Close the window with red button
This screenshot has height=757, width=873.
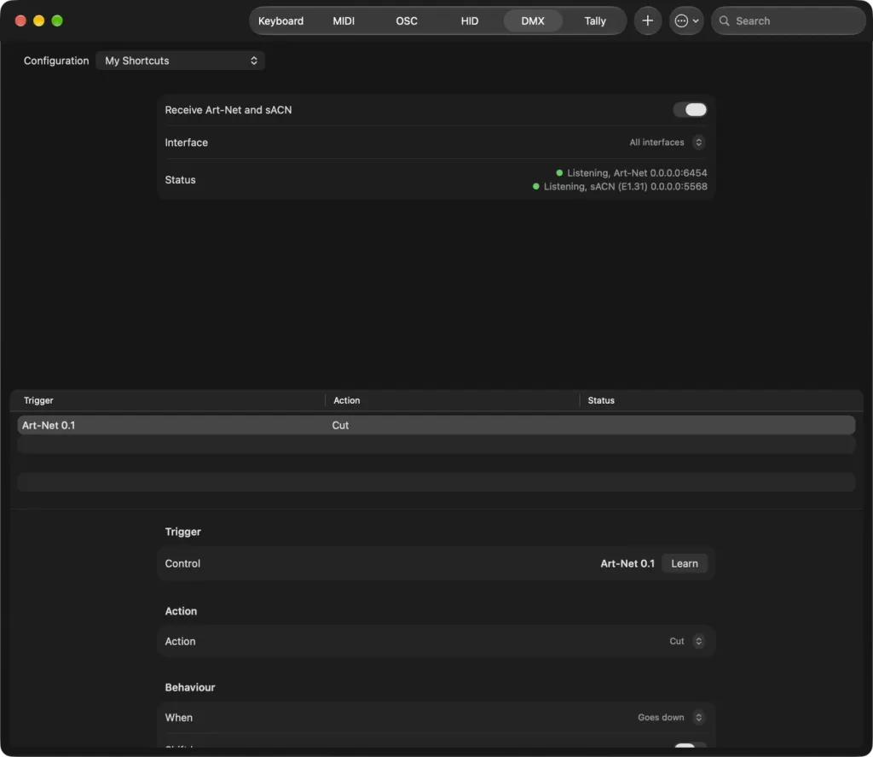click(20, 20)
